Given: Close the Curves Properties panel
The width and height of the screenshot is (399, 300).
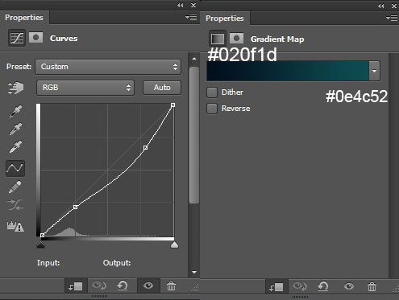Looking at the screenshot, I should 193,6.
